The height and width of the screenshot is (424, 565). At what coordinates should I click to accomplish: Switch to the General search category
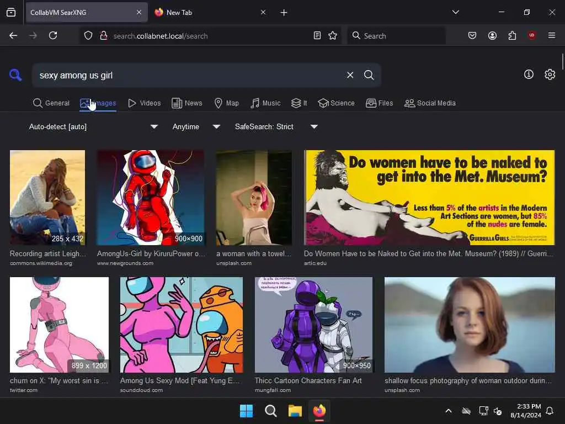pos(51,103)
